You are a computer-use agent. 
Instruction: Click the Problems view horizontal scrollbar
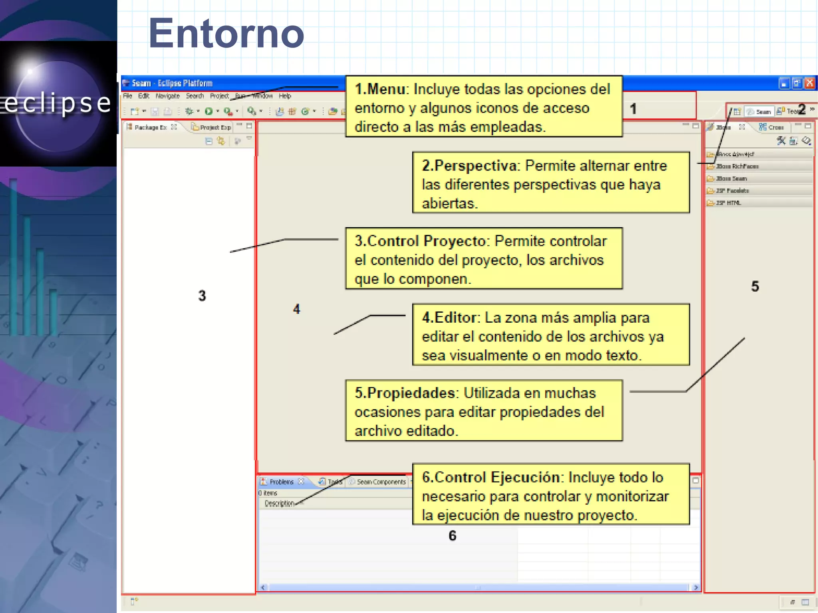[478, 587]
